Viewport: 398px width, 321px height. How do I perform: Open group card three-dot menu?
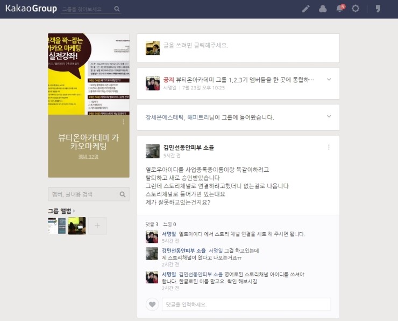click(123, 122)
